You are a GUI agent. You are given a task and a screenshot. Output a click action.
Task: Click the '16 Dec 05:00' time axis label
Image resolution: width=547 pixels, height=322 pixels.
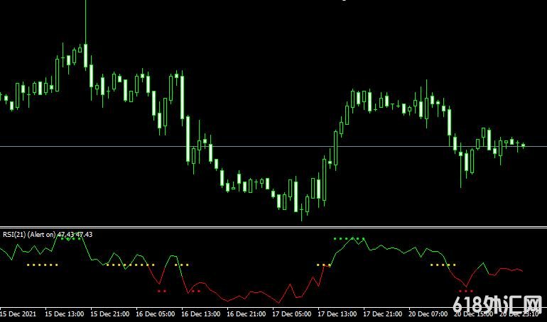[156, 314]
